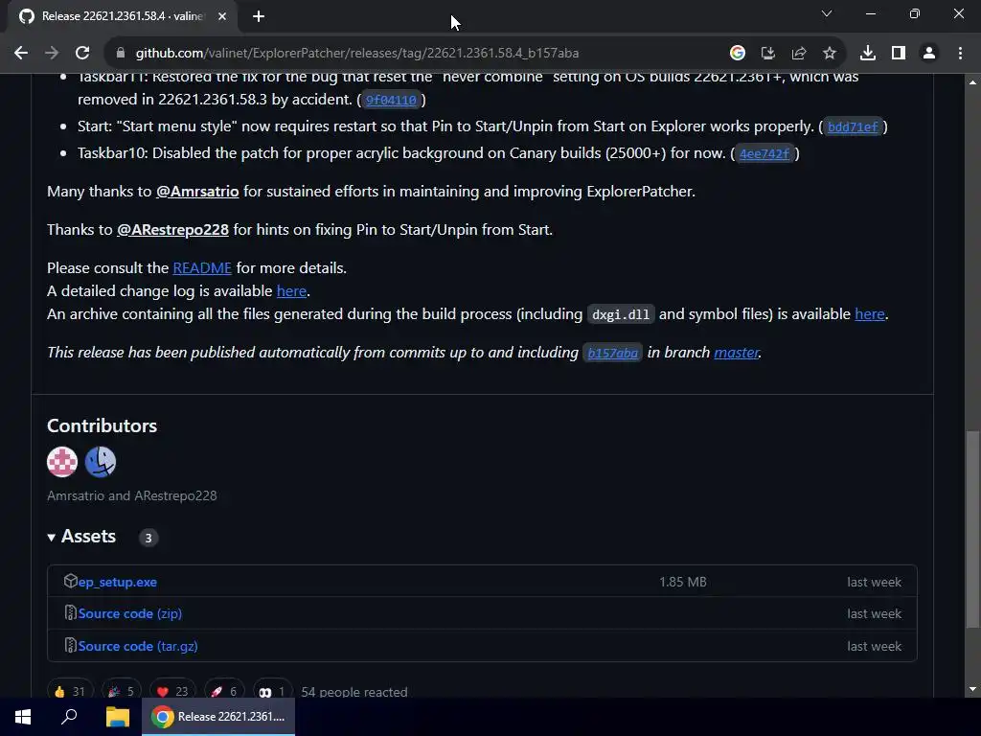Click the 1.85 MB file size text
Viewport: 981px width, 736px height.
(682, 582)
